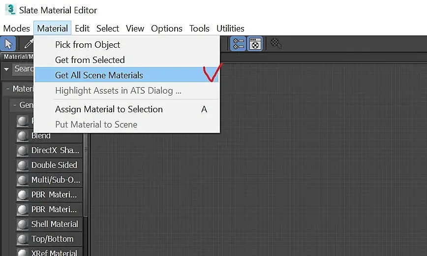Click the XRef Material sphere icon

click(23, 252)
